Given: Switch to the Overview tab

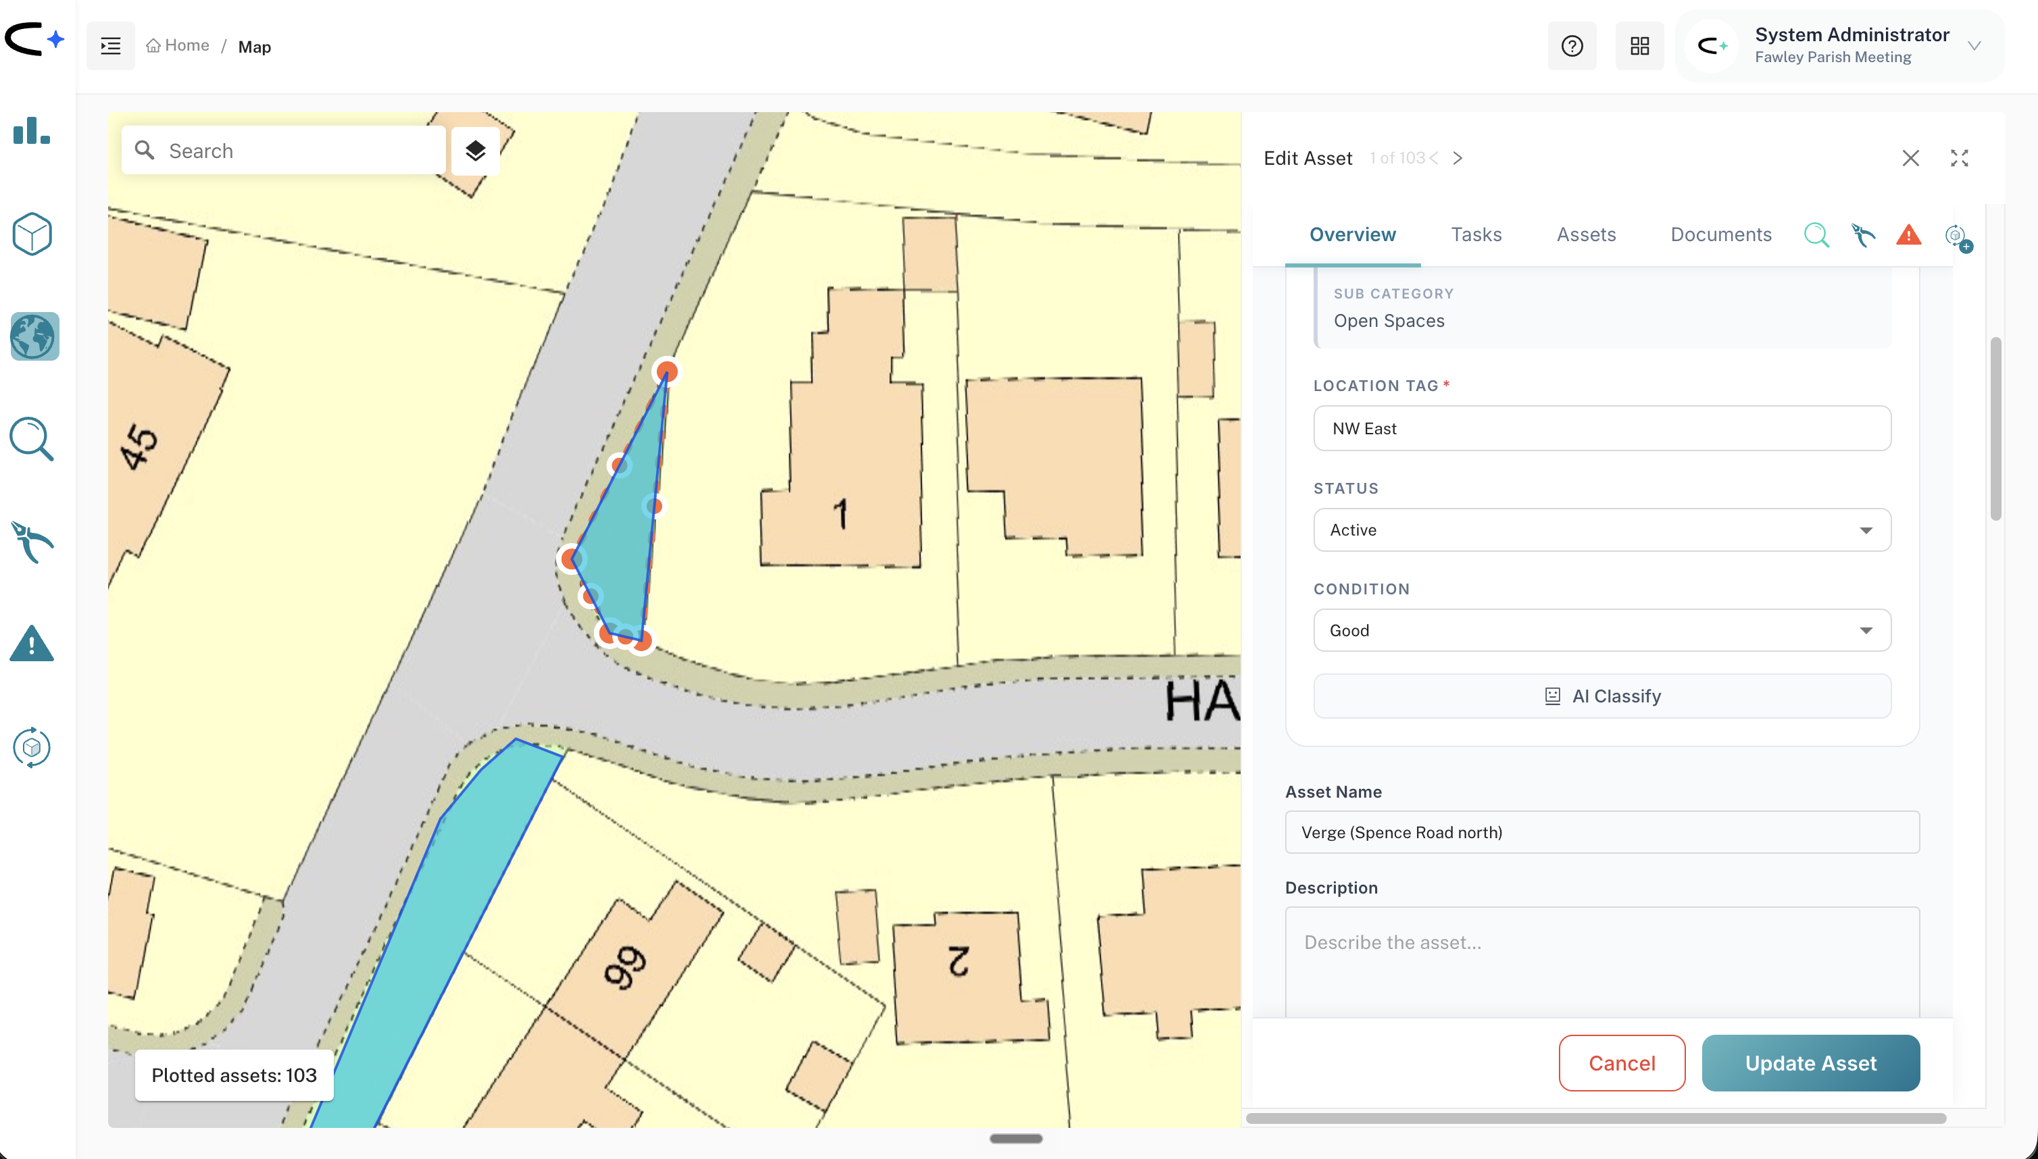Looking at the screenshot, I should (1352, 234).
